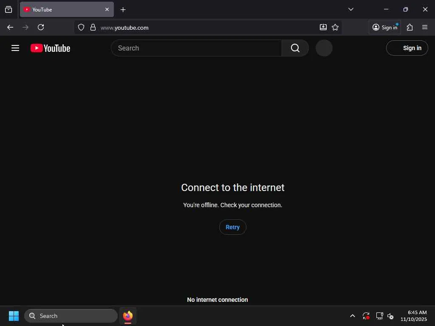The image size is (435, 326).
Task: Sign in to YouTube
Action: click(407, 48)
